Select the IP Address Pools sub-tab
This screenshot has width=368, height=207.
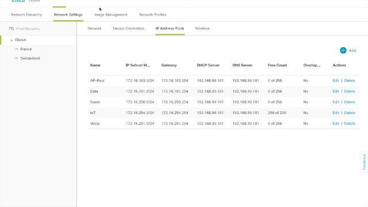click(x=170, y=28)
